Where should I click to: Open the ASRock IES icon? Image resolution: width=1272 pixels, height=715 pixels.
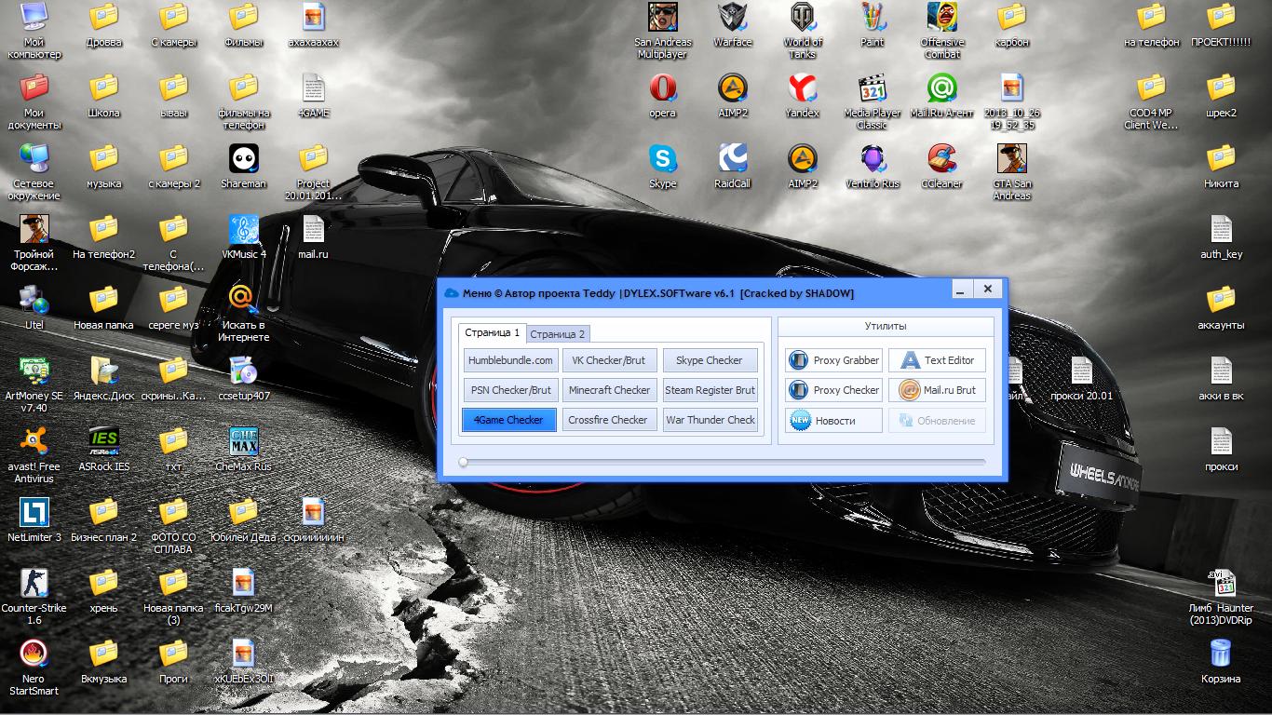click(104, 450)
